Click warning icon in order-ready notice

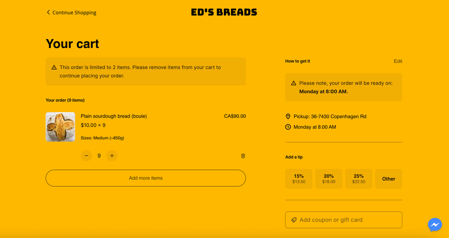coord(293,83)
